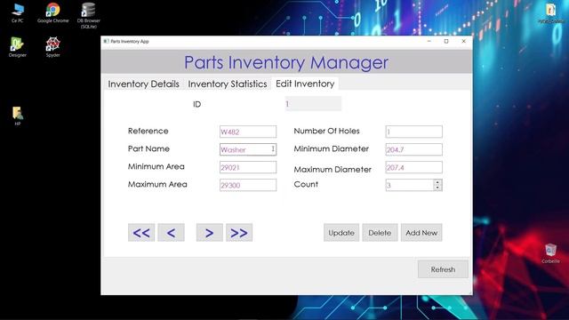Click the Part Name field containing Washer
The height and width of the screenshot is (320, 569).
pos(248,149)
